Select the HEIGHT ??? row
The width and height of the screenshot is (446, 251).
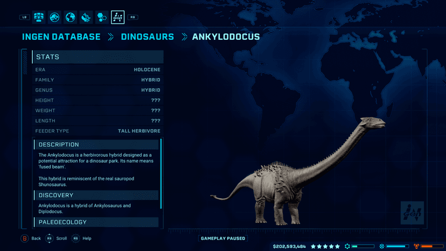point(98,101)
